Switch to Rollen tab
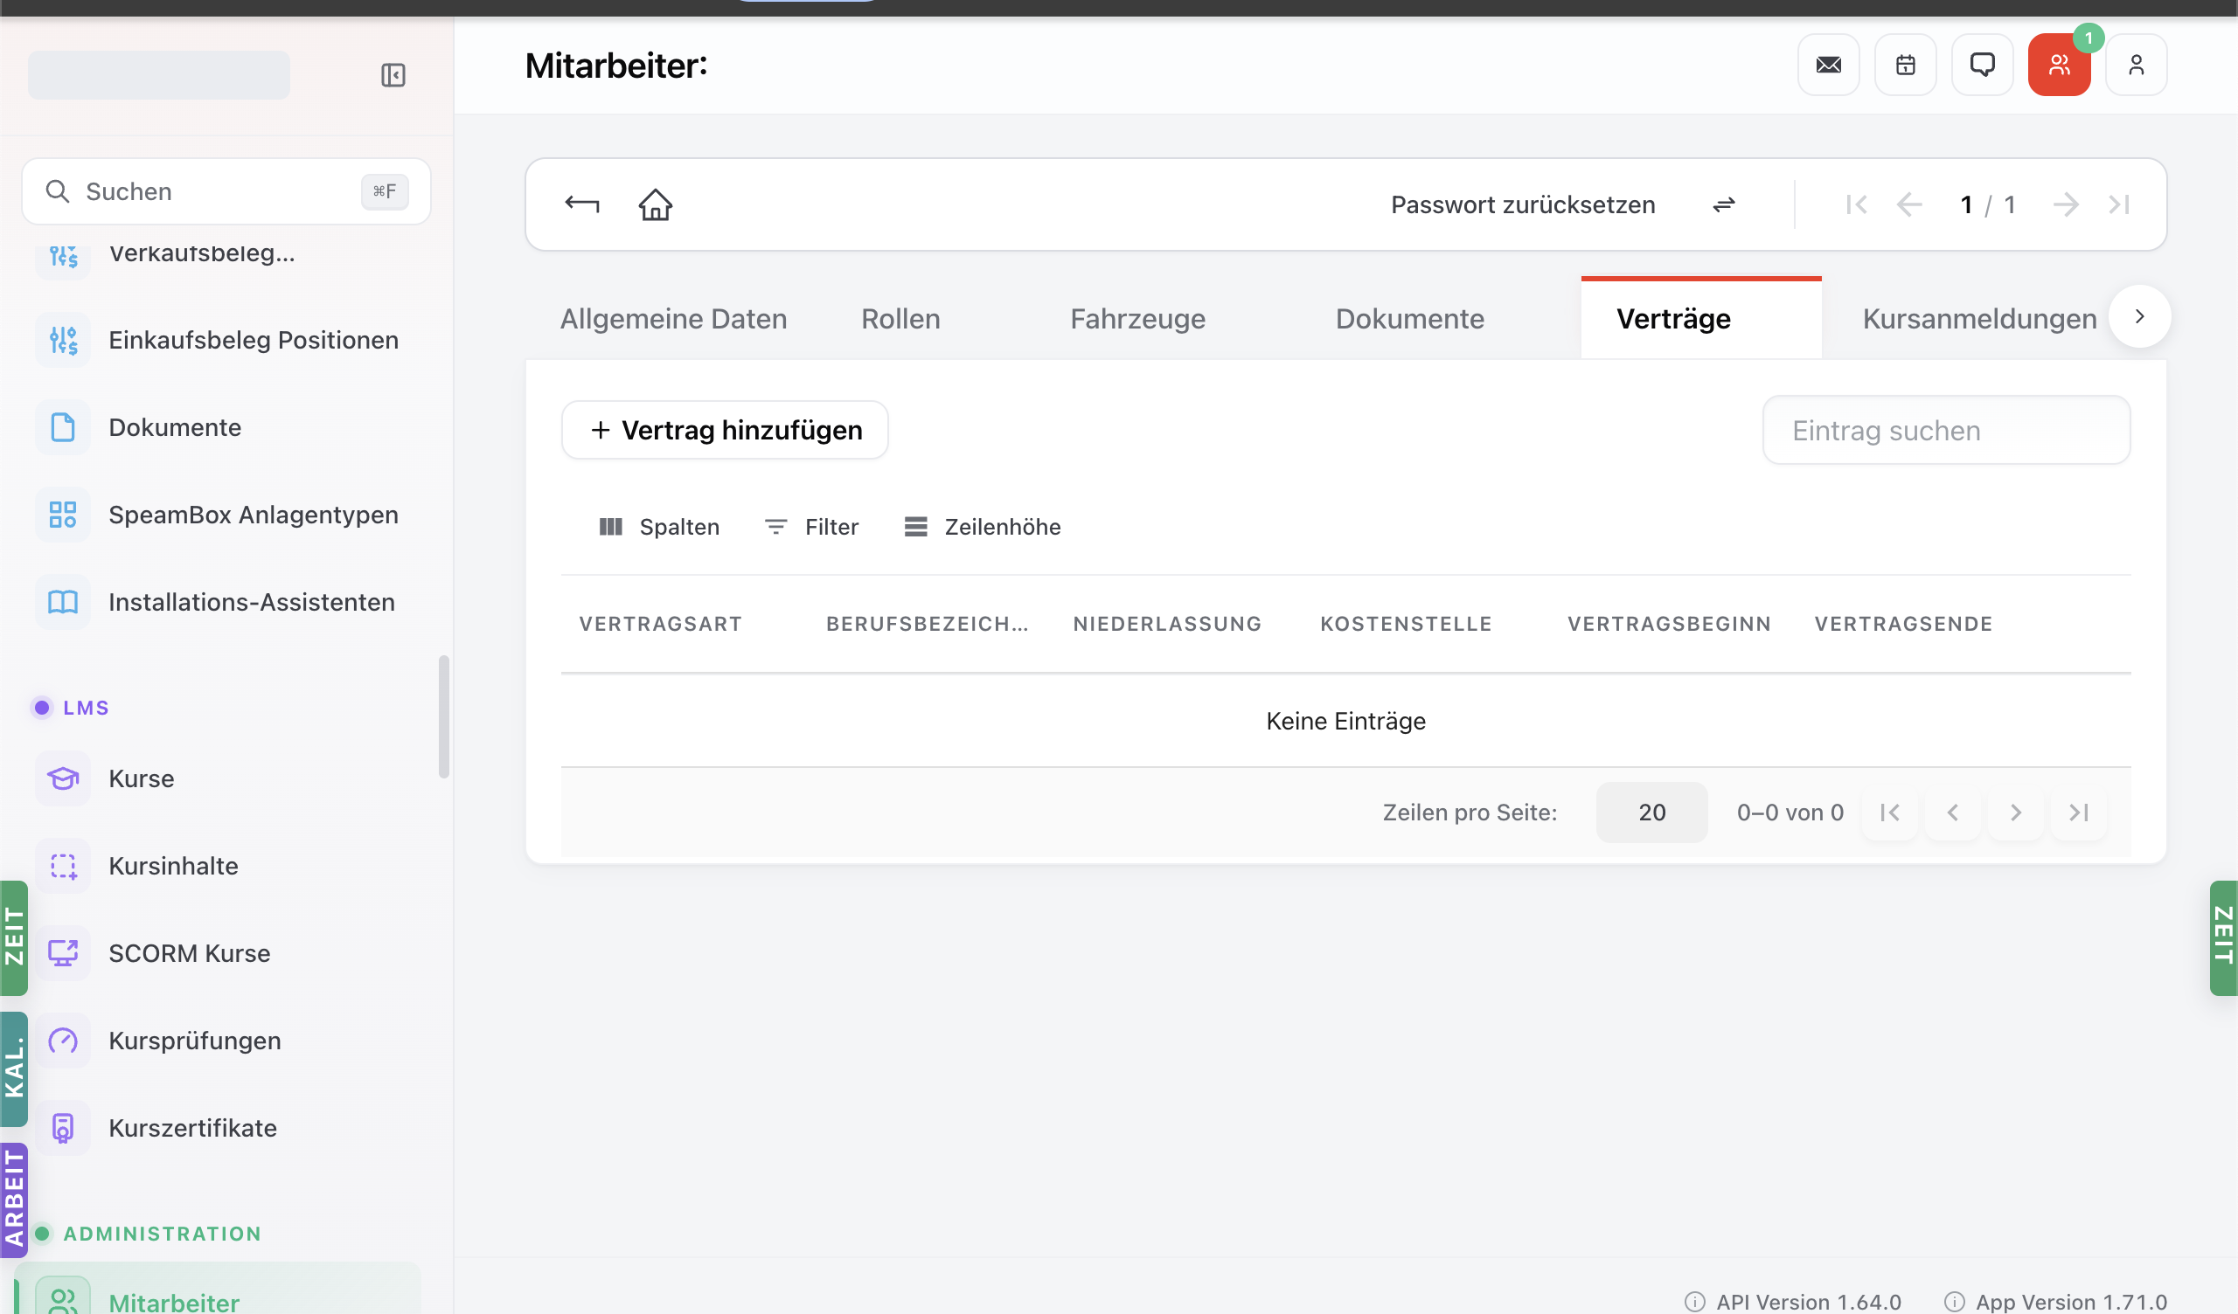The image size is (2238, 1314). (x=900, y=319)
